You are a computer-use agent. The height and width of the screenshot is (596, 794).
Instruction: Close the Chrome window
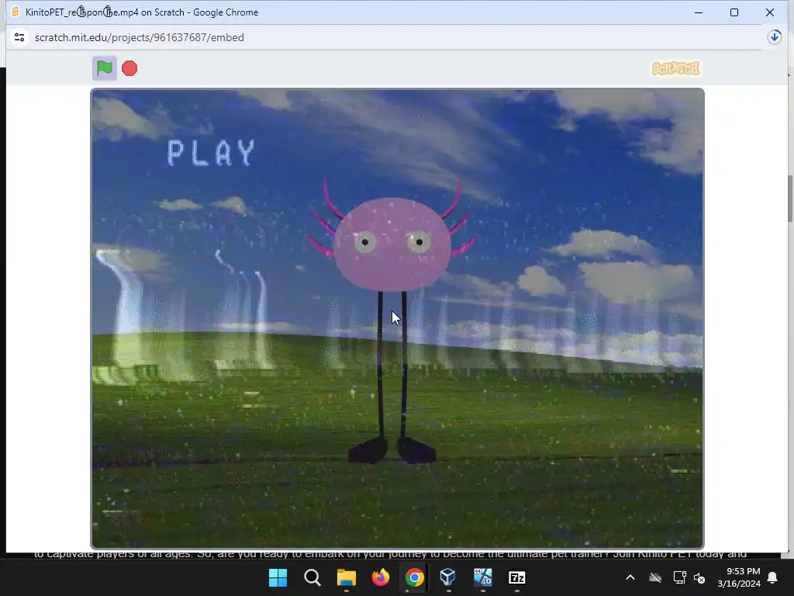[x=770, y=12]
